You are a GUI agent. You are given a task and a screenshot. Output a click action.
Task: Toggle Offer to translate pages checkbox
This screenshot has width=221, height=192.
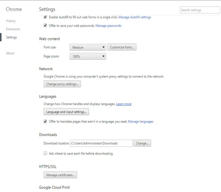[x=45, y=122]
